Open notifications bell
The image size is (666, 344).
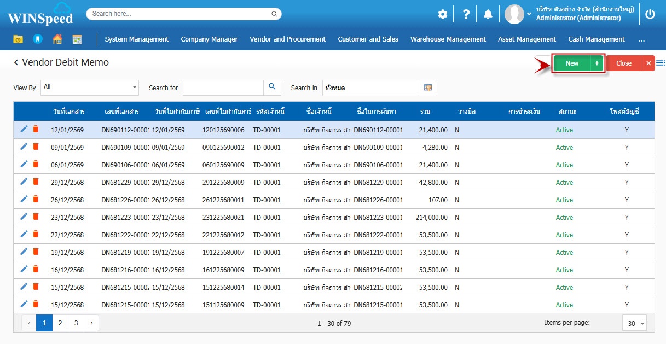click(x=488, y=15)
